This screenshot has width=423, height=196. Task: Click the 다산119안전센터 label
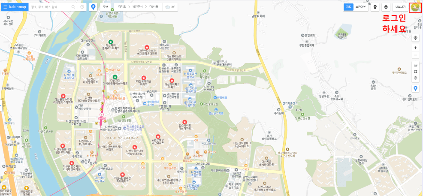click(x=209, y=88)
